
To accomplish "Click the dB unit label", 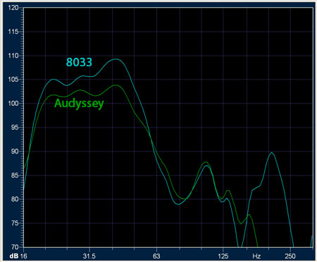I will 14,256.
